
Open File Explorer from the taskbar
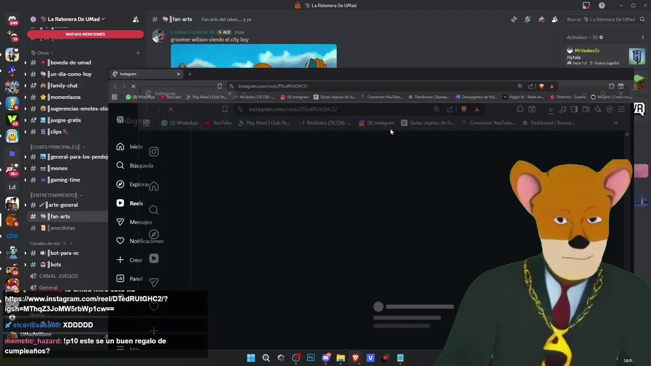340,358
